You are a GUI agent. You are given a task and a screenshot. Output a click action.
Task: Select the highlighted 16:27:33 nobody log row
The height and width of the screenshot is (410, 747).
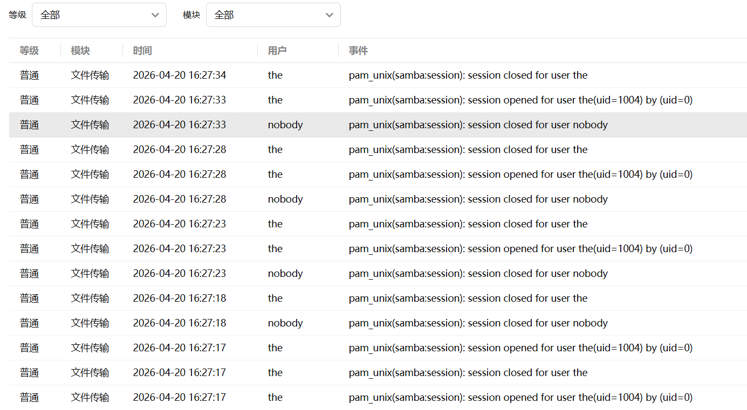click(378, 125)
